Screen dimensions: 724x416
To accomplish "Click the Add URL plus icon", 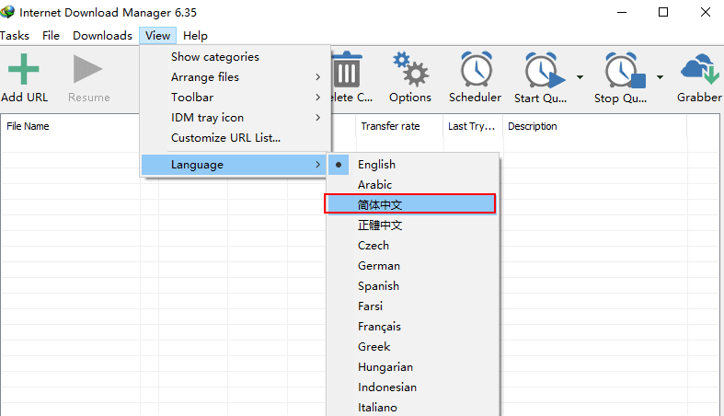I will (x=24, y=69).
